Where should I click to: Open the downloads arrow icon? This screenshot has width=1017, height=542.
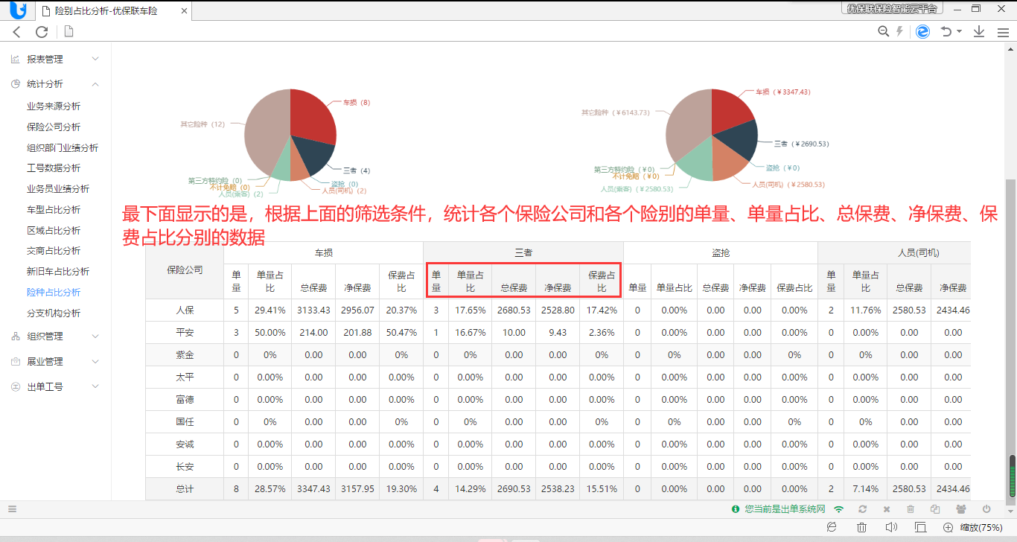click(979, 31)
